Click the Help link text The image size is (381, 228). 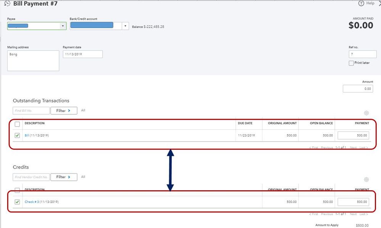370,3
